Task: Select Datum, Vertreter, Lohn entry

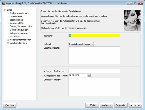Action: [x=21, y=26]
